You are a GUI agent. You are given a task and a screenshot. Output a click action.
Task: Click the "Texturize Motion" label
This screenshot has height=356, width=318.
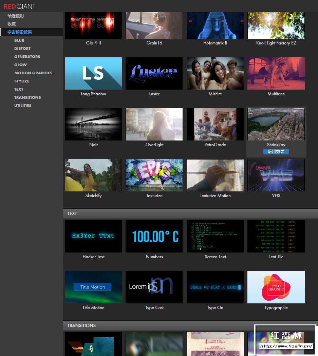click(215, 195)
